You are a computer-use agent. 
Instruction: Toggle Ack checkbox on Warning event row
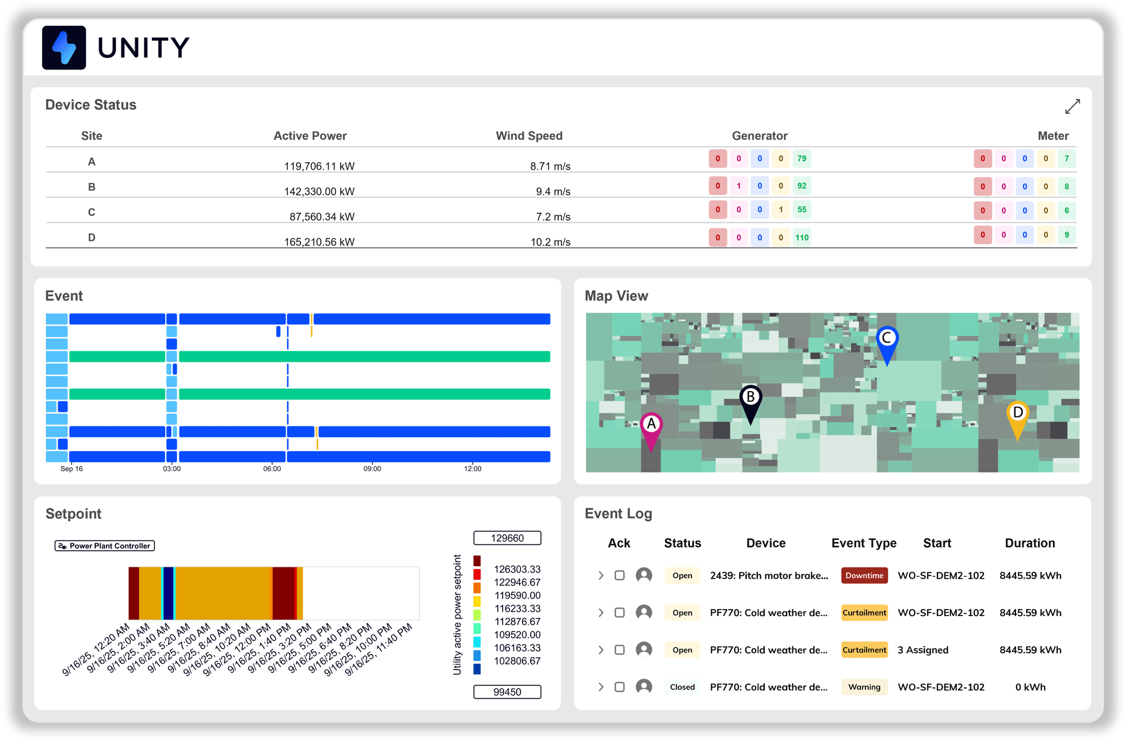click(x=619, y=687)
